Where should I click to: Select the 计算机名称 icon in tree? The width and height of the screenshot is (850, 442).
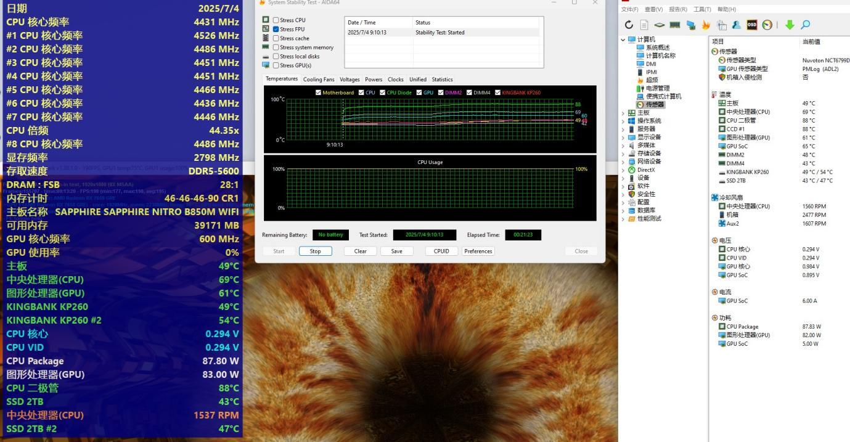coord(640,55)
